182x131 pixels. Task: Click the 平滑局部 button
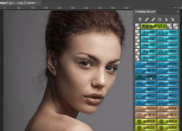(x=149, y=33)
